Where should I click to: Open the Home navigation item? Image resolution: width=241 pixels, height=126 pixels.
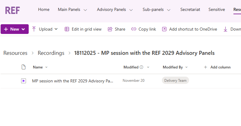[44, 10]
